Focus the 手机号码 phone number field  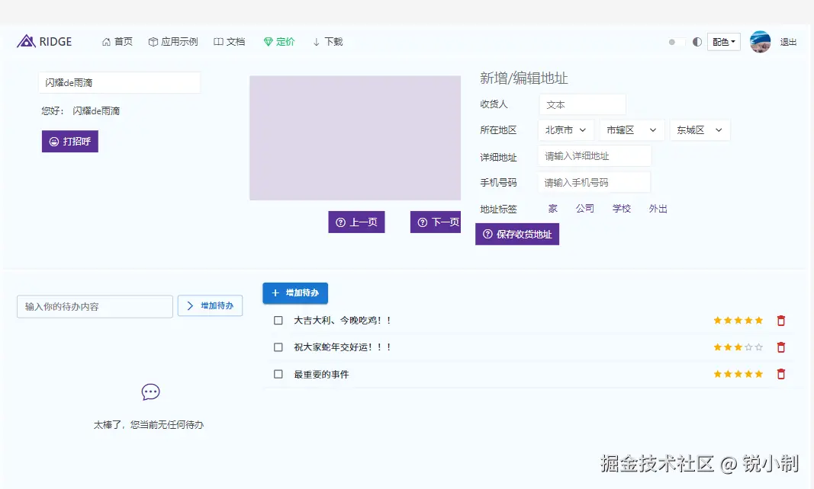click(594, 183)
